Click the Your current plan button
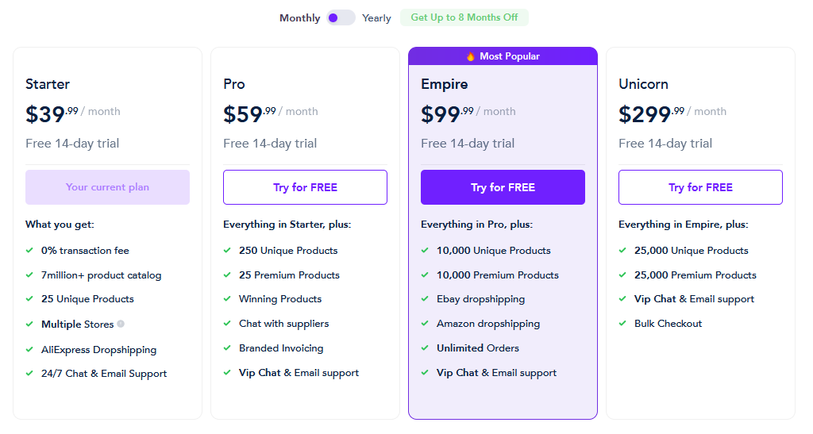 107,187
